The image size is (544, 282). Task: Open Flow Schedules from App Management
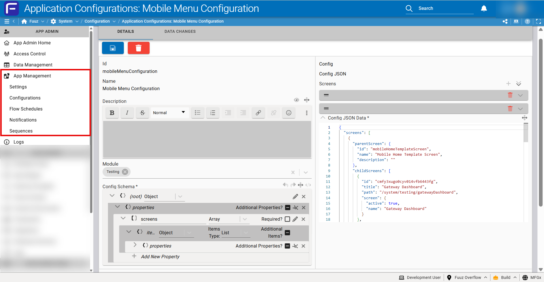tap(26, 109)
